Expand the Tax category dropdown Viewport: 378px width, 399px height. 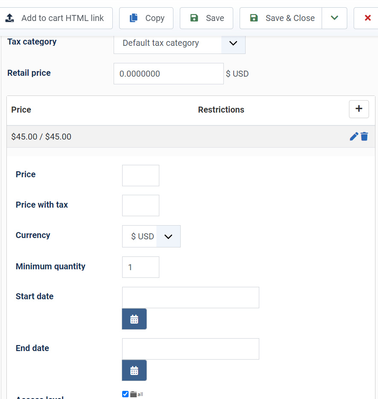(x=233, y=43)
